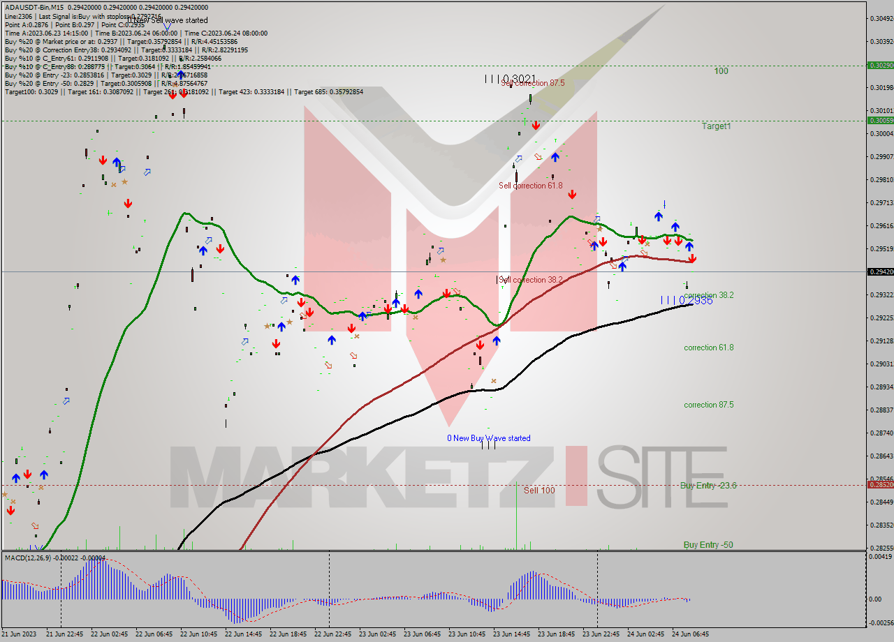
Task: Click the 'Sell correction 61.8' label
Action: point(531,186)
